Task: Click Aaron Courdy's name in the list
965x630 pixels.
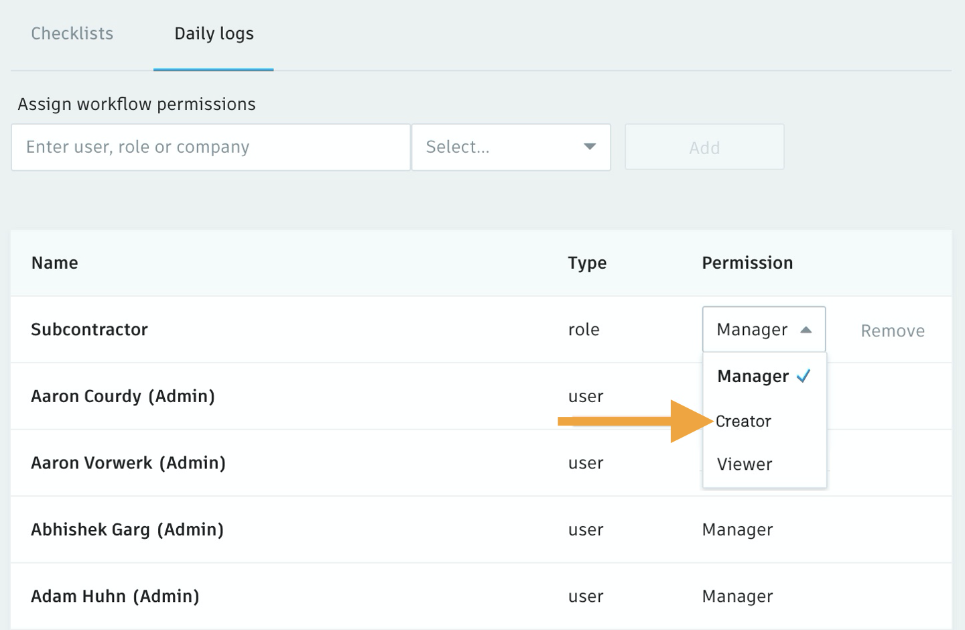Action: [123, 396]
